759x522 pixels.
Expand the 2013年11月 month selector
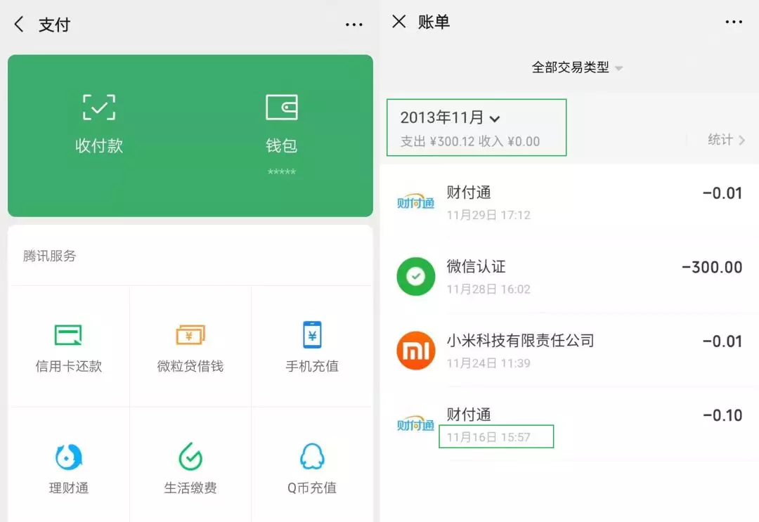point(450,118)
